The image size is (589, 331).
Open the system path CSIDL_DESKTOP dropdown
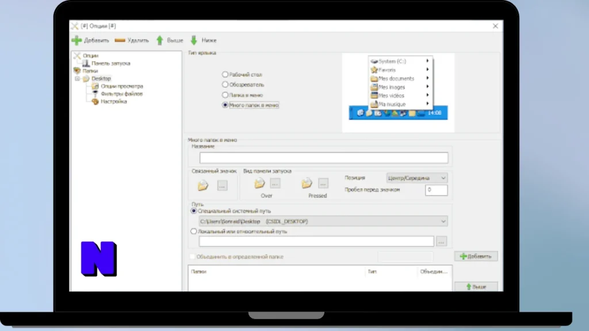coord(323,221)
